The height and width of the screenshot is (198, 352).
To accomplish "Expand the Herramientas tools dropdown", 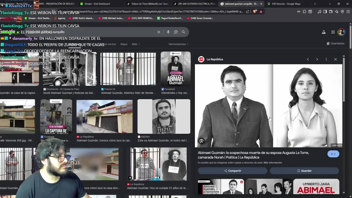I will point(178,44).
